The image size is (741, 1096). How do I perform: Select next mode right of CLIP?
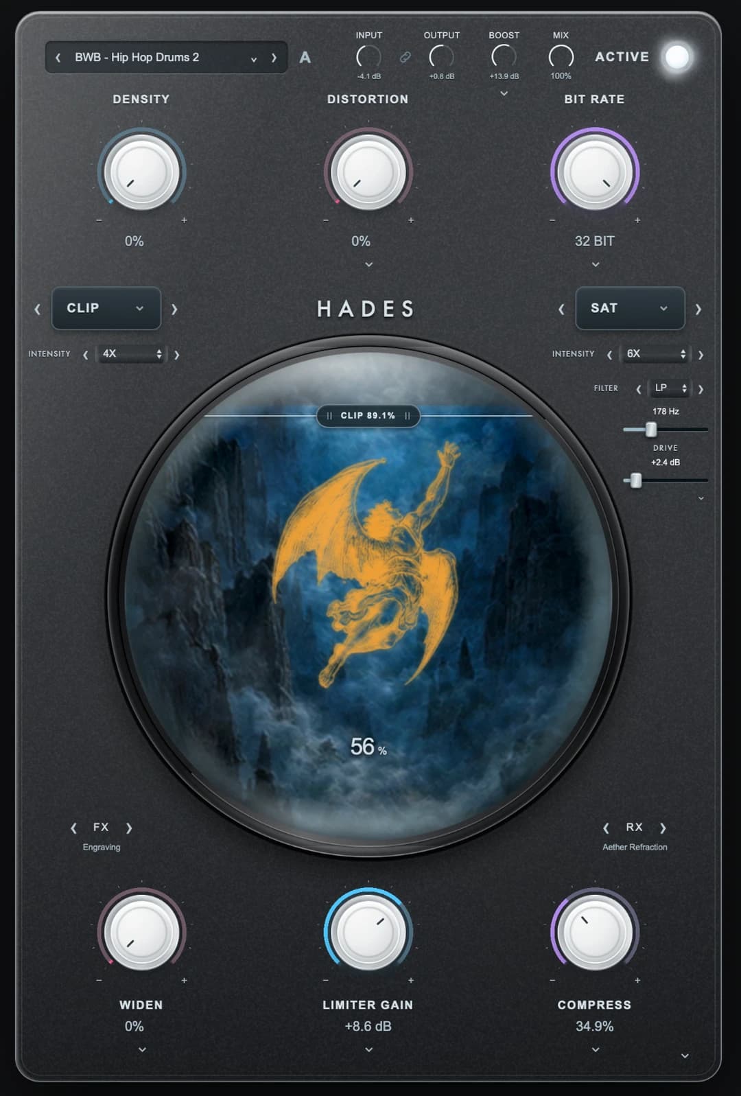(x=174, y=309)
